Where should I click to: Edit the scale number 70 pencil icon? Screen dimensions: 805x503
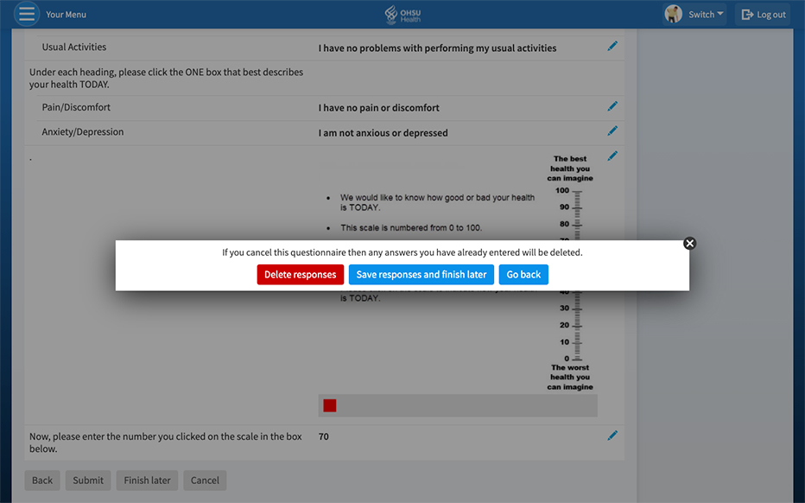612,436
